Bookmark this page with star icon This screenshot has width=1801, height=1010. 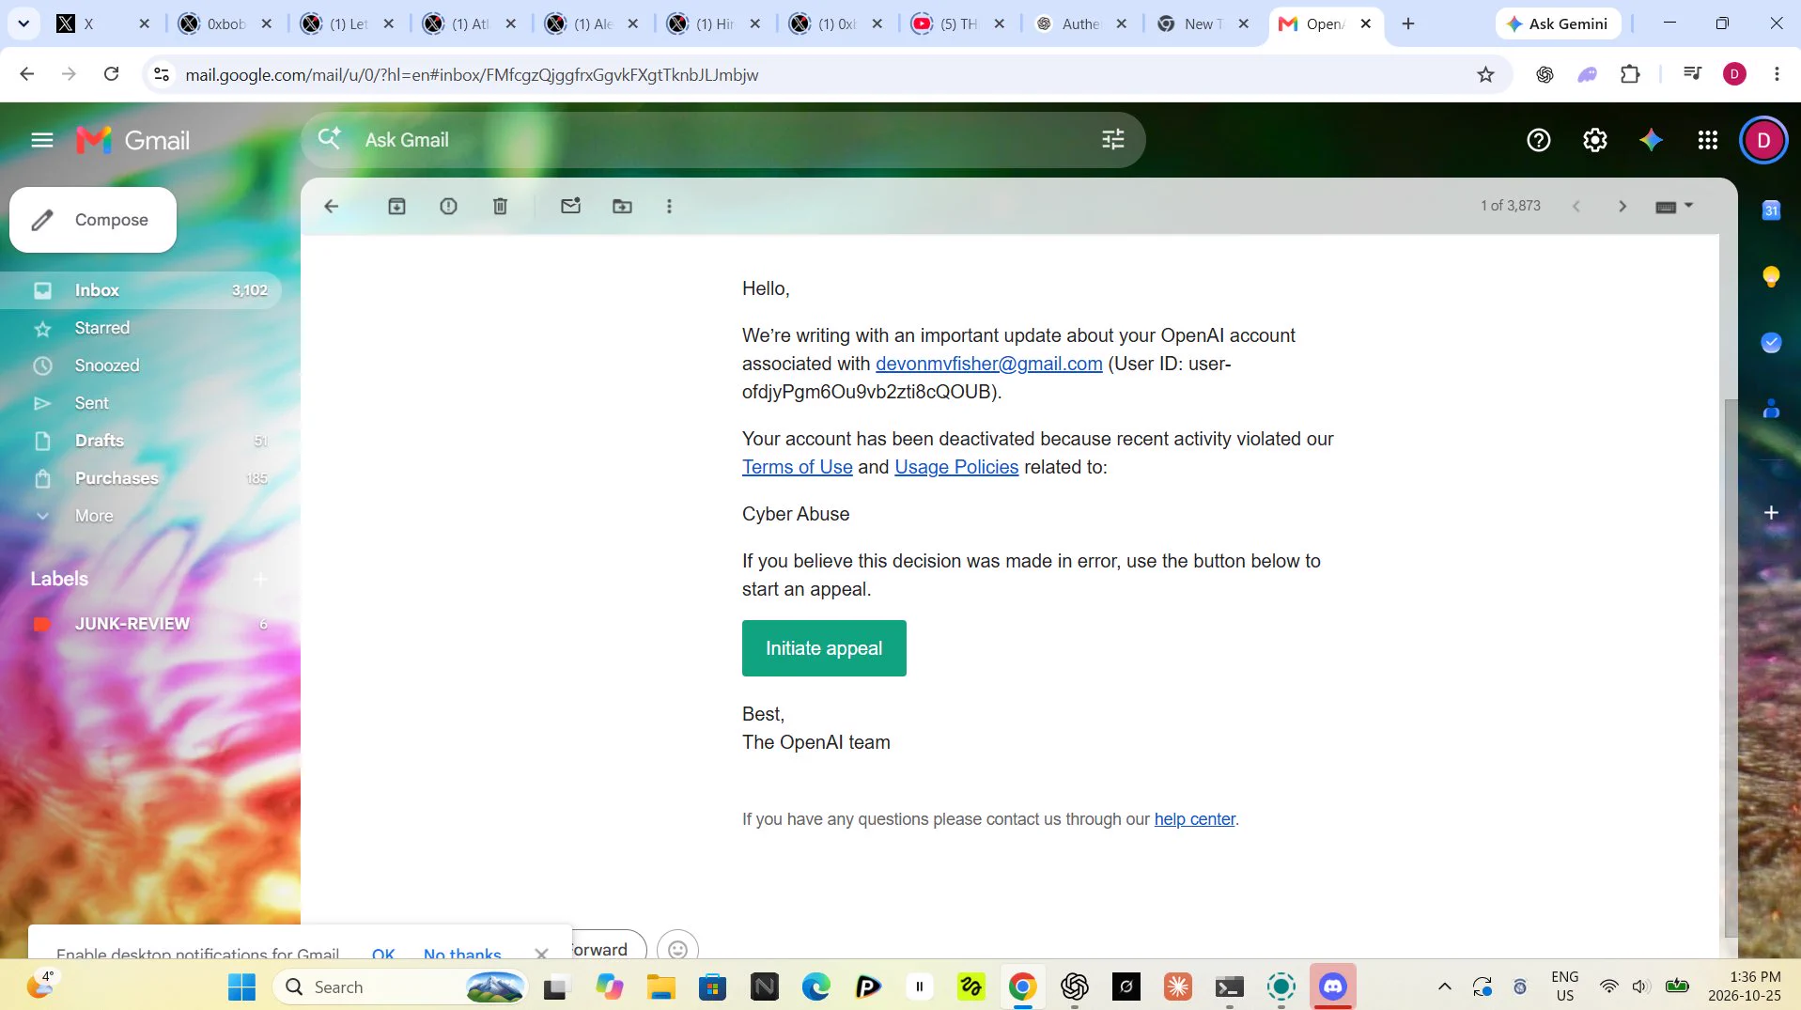coord(1485,74)
